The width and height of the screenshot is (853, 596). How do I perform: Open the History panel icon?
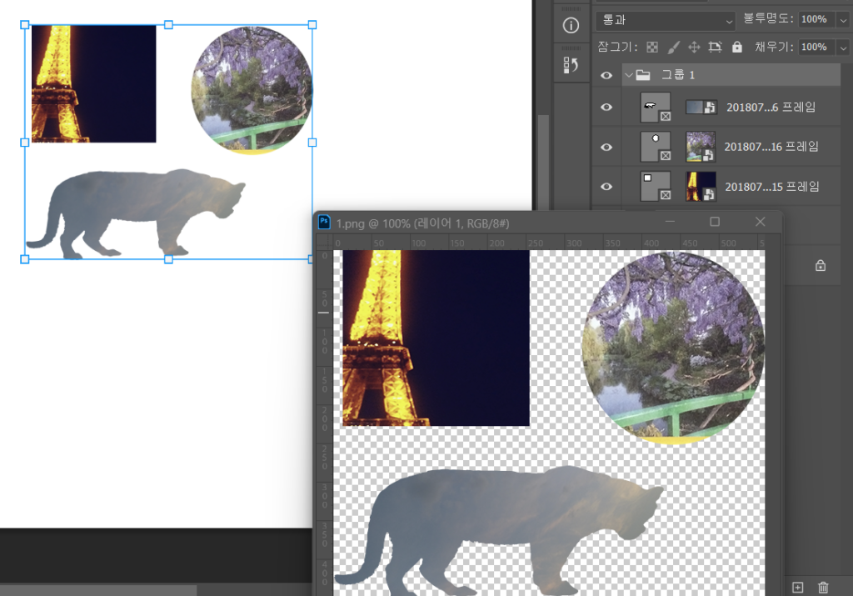coord(571,65)
